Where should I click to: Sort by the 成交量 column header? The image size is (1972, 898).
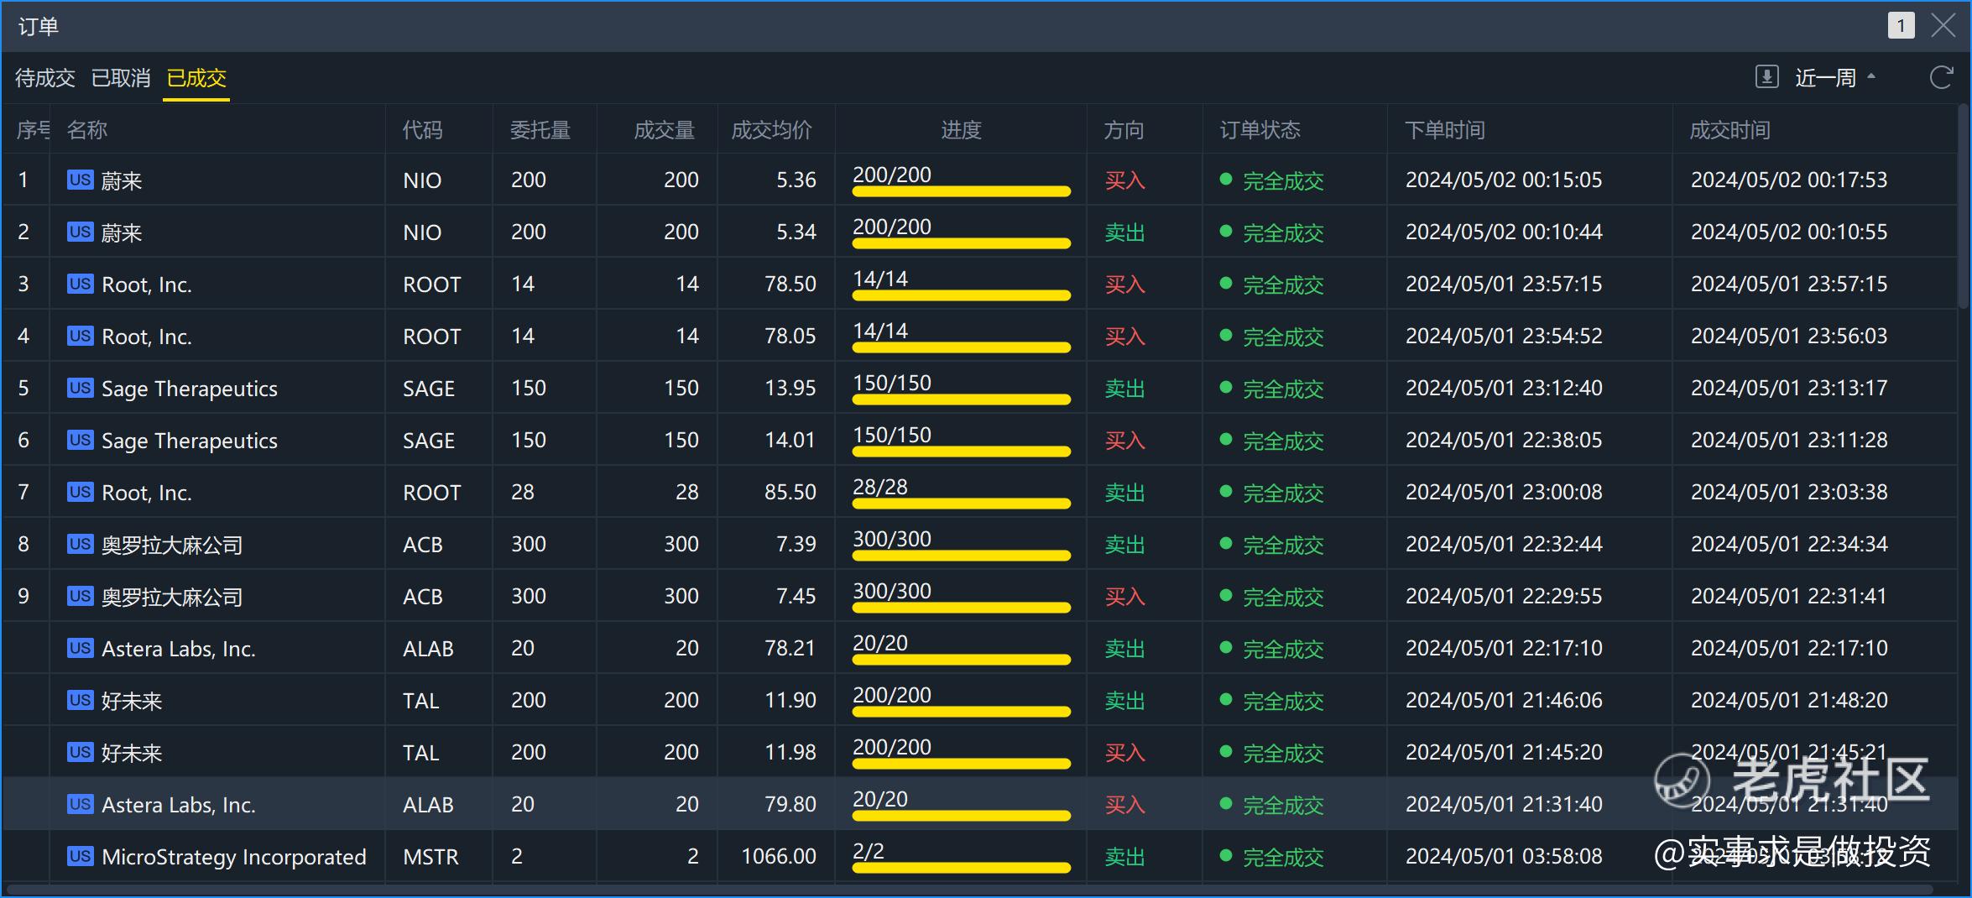click(x=665, y=130)
